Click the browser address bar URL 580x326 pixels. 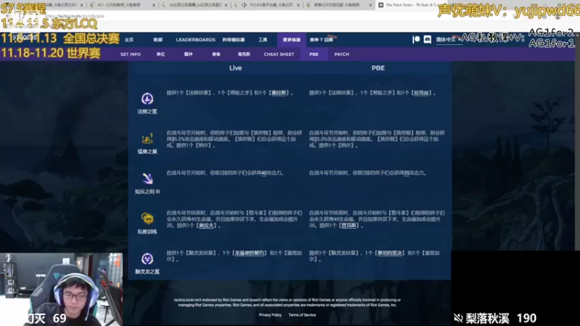(75, 16)
